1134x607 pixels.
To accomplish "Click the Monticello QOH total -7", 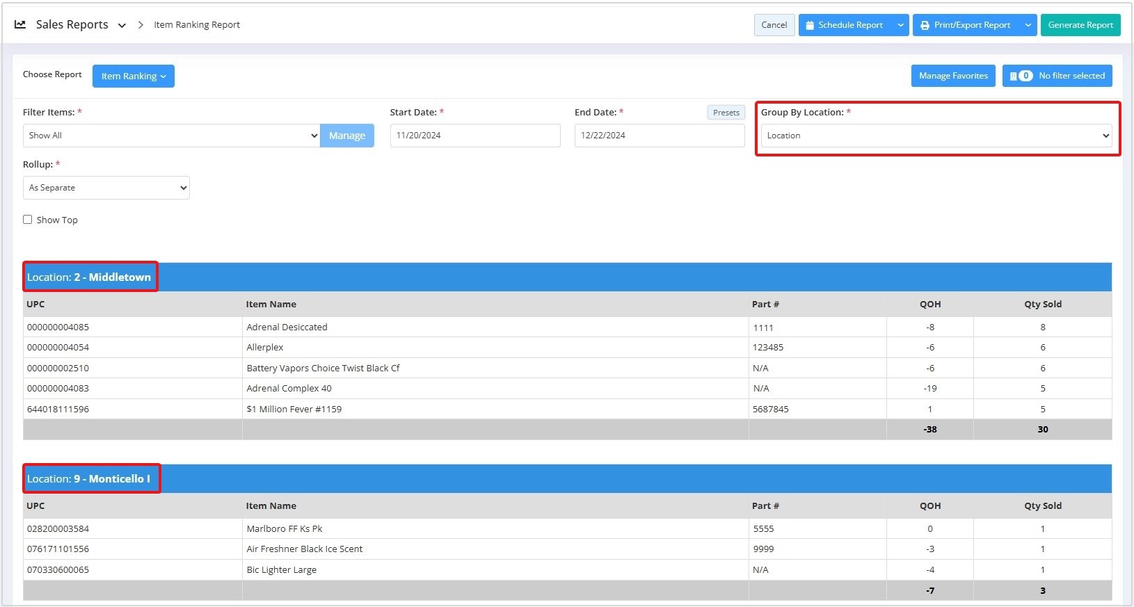I will pyautogui.click(x=930, y=590).
